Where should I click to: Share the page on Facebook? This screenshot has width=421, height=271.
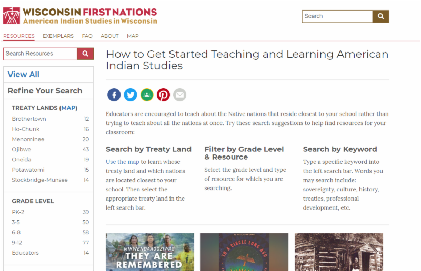(114, 95)
